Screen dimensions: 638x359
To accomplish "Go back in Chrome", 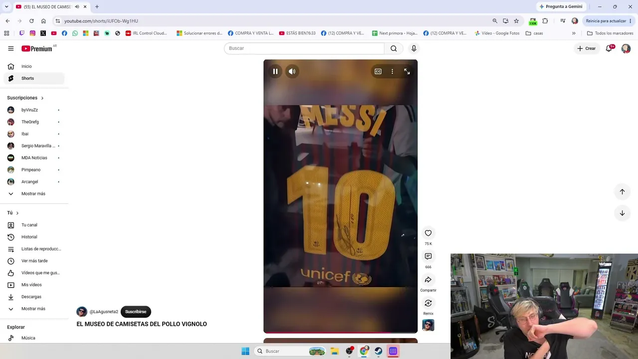I will 7,21.
